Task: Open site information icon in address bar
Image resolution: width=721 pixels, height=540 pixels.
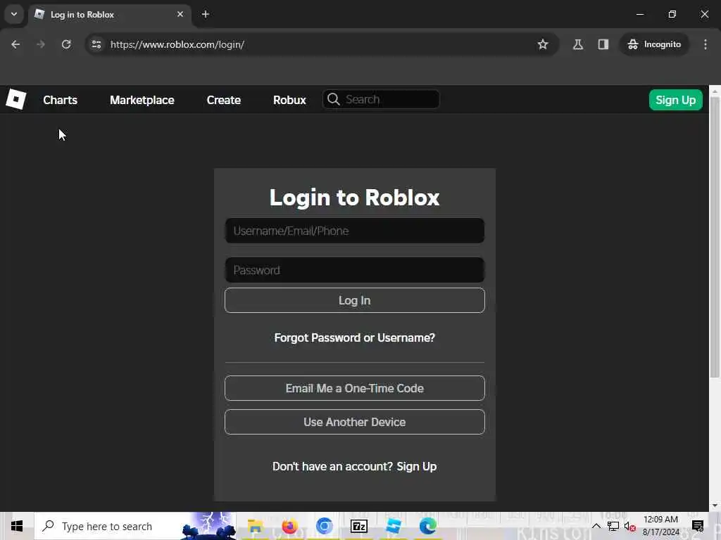Action: pyautogui.click(x=96, y=44)
